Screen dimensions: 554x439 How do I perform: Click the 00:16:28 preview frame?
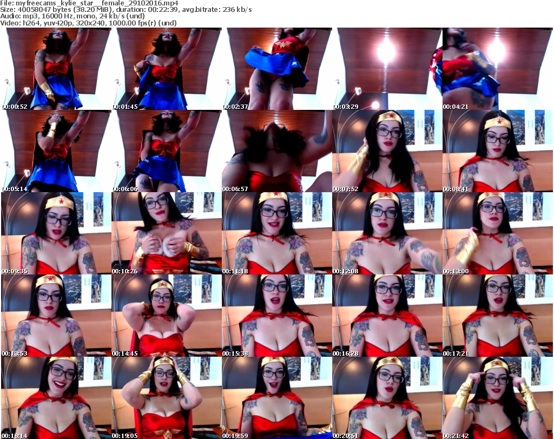387,316
